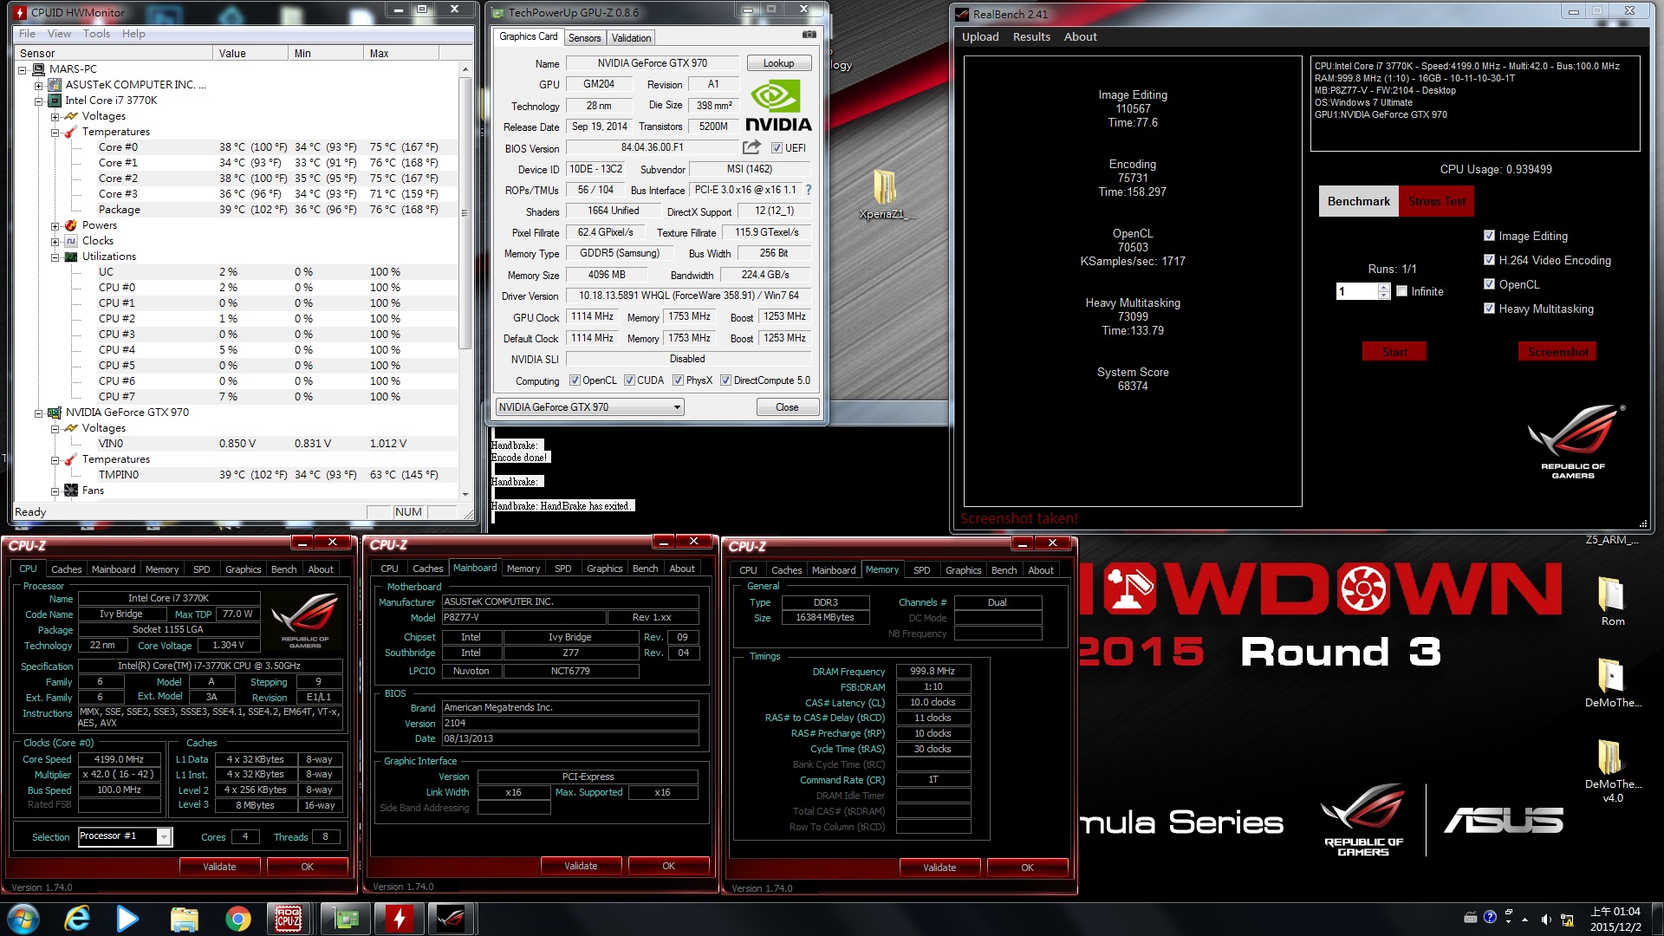This screenshot has height=936, width=1664.
Task: Click Validate in the CPU-Z Mainboard window
Action: click(x=581, y=866)
